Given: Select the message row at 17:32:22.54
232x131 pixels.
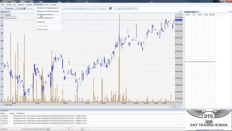Looking at the screenshot, I should pos(89,123).
